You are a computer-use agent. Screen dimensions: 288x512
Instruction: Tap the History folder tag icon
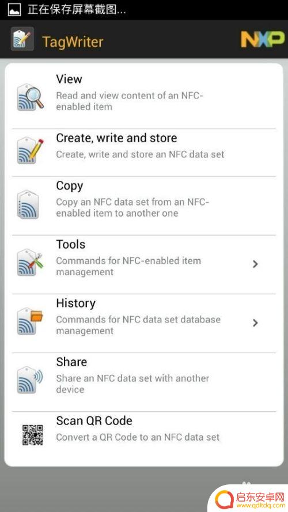pos(30,321)
